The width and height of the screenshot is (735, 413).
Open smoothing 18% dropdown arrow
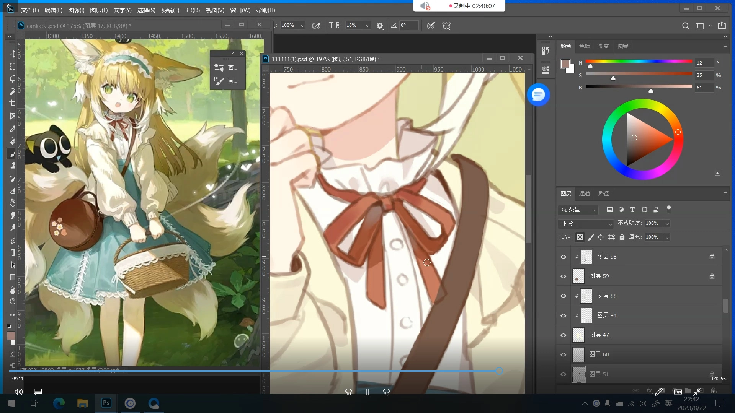click(x=367, y=26)
